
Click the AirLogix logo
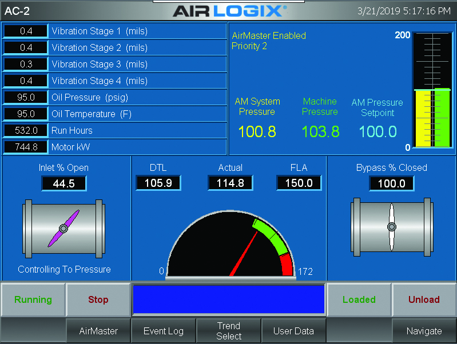[x=230, y=11]
